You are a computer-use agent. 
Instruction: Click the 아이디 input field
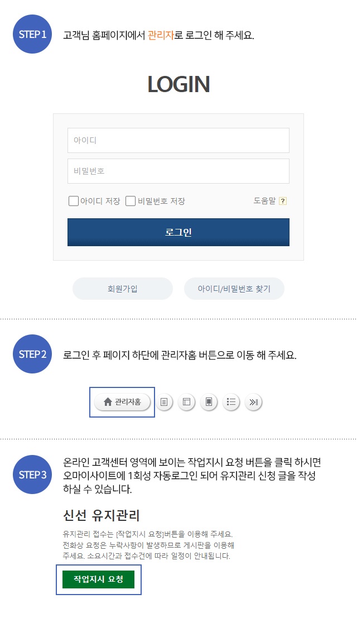click(178, 141)
